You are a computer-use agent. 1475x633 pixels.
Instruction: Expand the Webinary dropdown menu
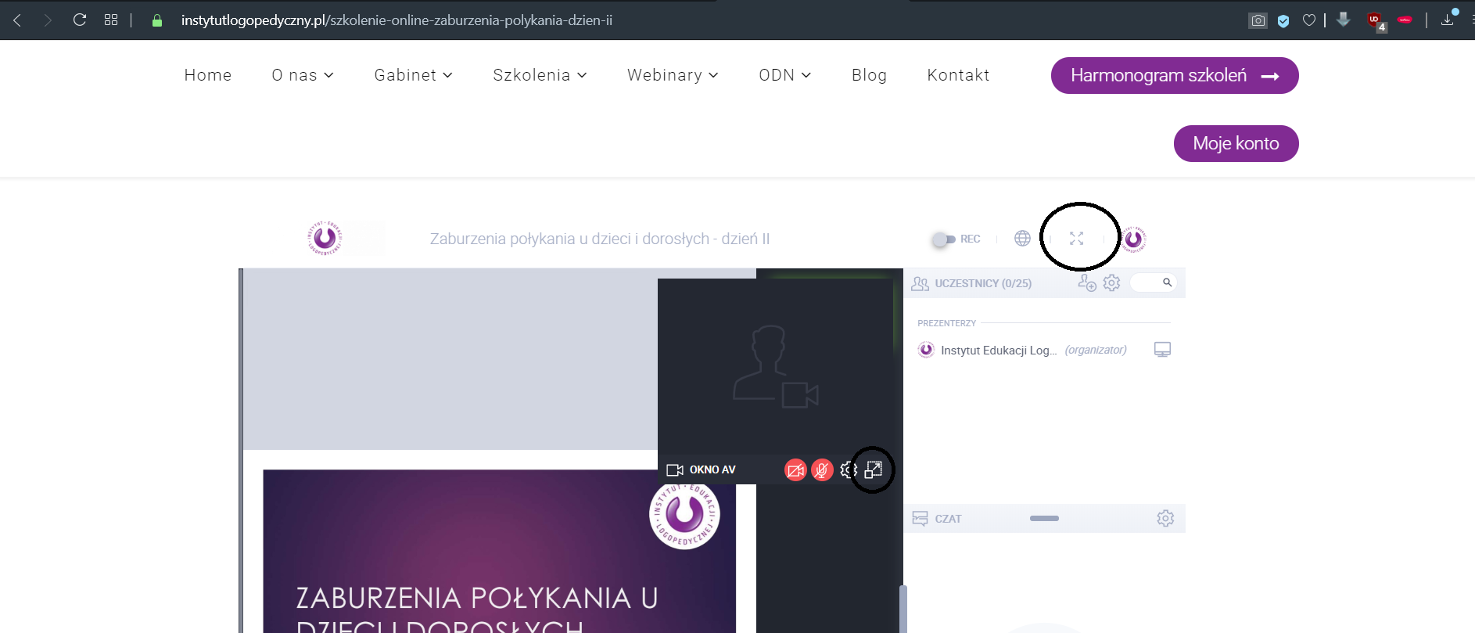[673, 75]
